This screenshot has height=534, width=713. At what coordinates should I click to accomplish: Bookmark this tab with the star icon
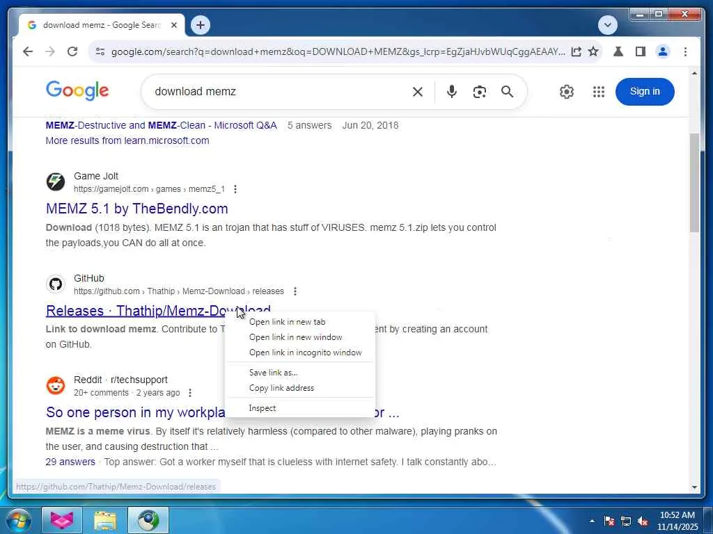(x=593, y=51)
